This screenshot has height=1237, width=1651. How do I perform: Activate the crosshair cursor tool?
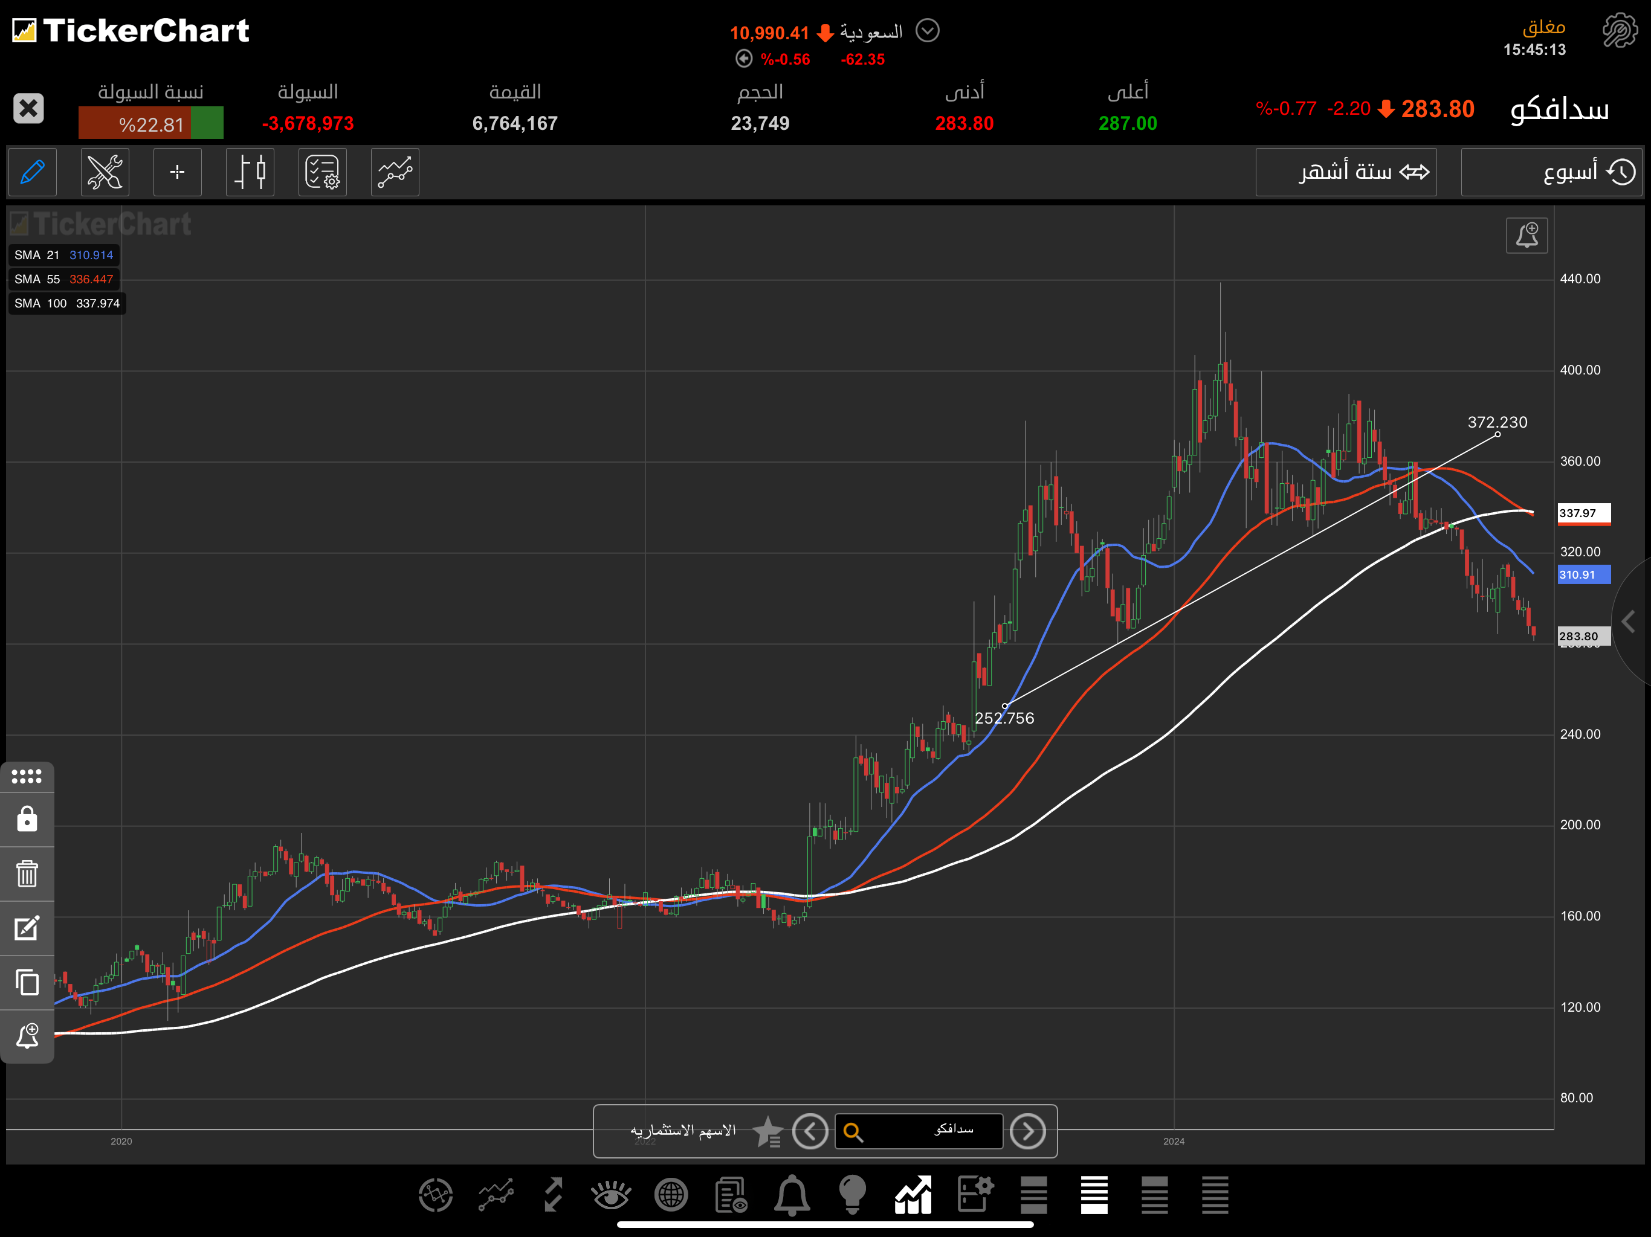pos(177,172)
